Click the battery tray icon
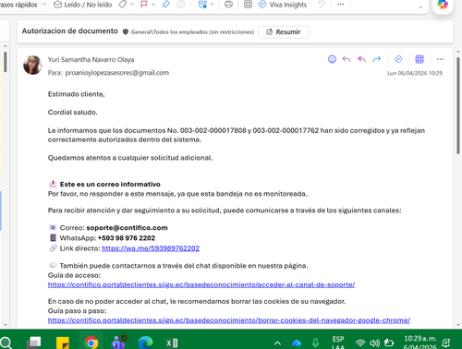462x349 pixels. (389, 343)
